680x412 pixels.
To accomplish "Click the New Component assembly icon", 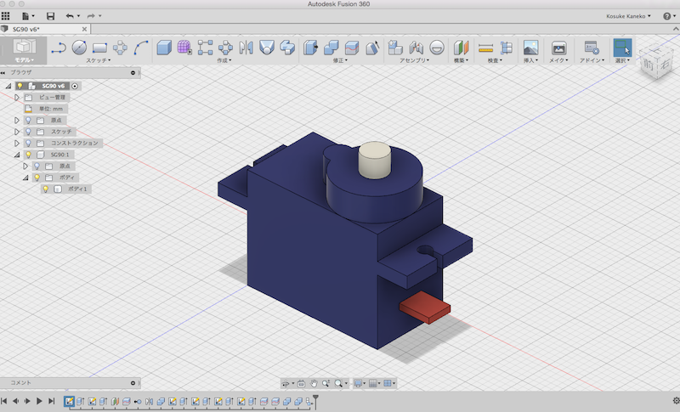I will (x=395, y=48).
